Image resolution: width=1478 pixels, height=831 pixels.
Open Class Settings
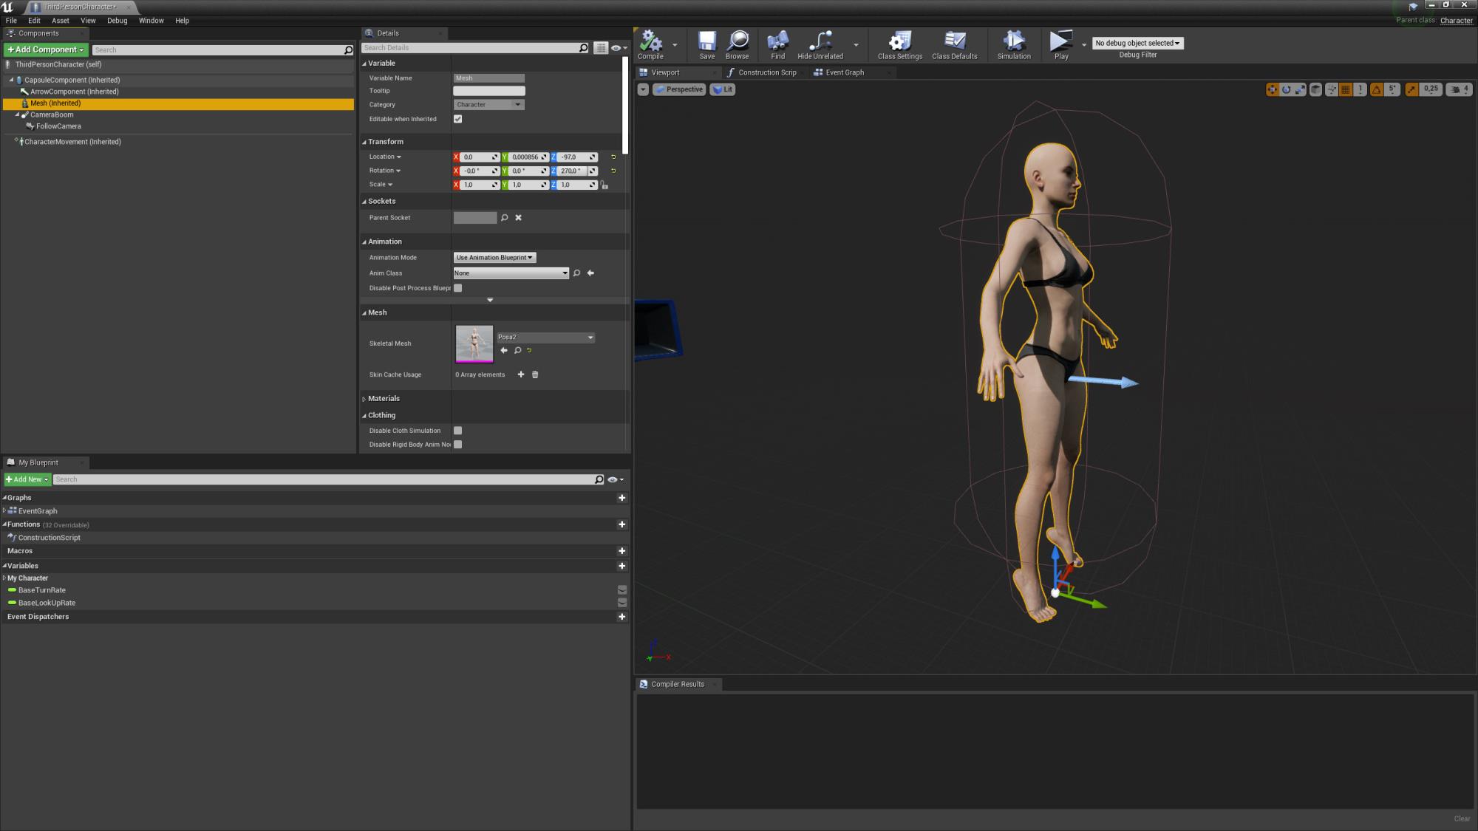pyautogui.click(x=899, y=44)
